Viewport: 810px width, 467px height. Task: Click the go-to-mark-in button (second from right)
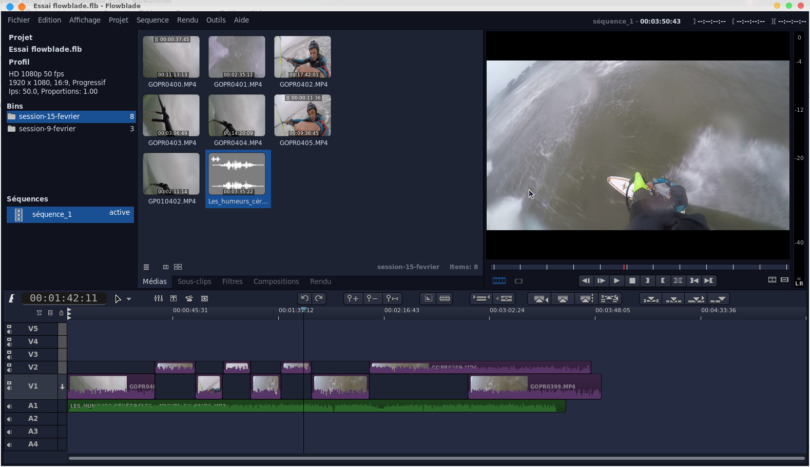click(693, 280)
